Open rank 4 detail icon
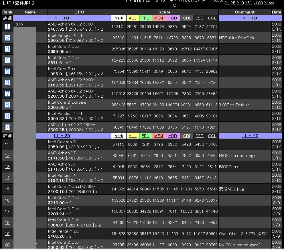This screenshot has height=250, width=284. tap(7, 60)
